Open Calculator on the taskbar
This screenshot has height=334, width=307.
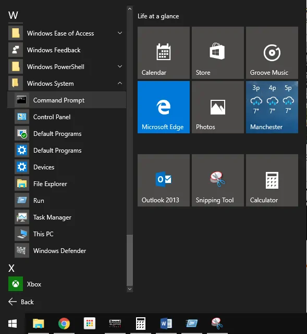pyautogui.click(x=141, y=324)
